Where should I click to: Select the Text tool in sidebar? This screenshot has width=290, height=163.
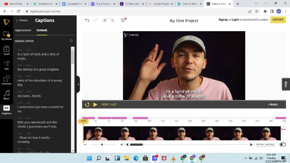coord(6,65)
